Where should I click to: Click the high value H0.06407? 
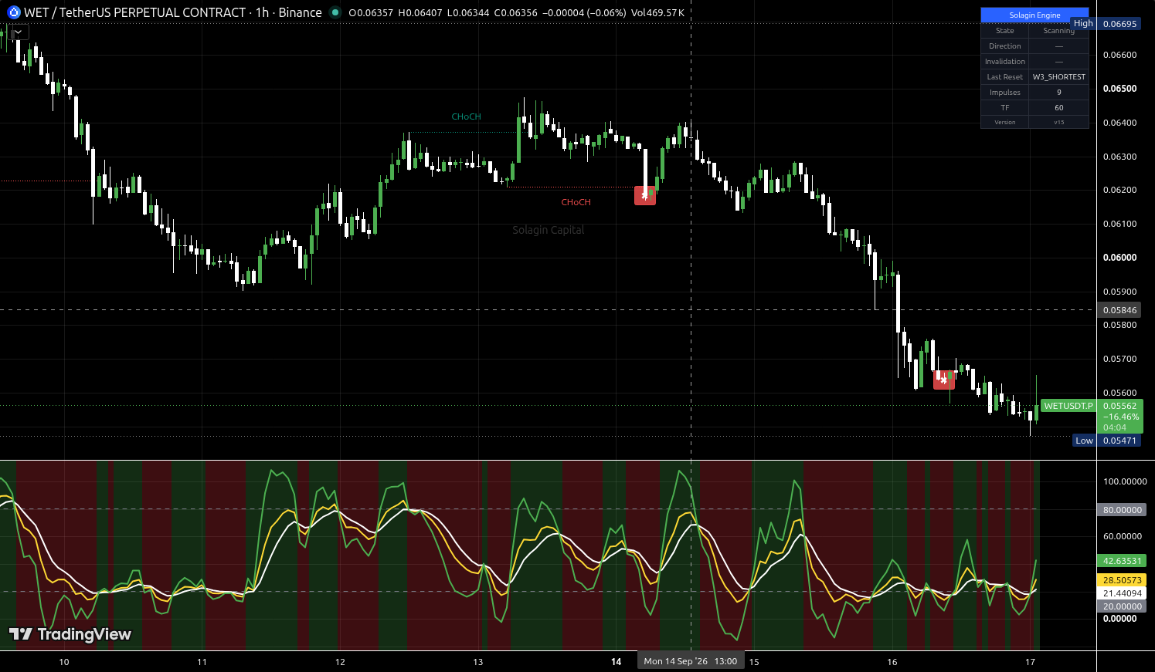point(420,13)
